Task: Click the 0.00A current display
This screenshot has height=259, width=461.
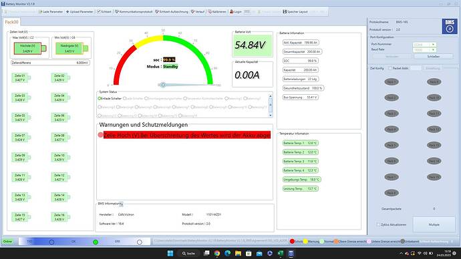Action: point(253,75)
